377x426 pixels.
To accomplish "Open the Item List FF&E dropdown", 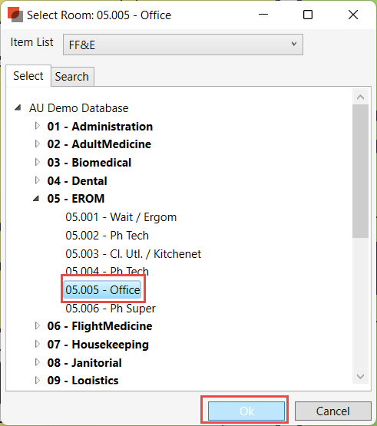I will tap(183, 45).
